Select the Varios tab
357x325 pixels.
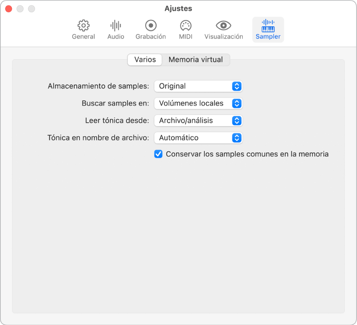(144, 60)
